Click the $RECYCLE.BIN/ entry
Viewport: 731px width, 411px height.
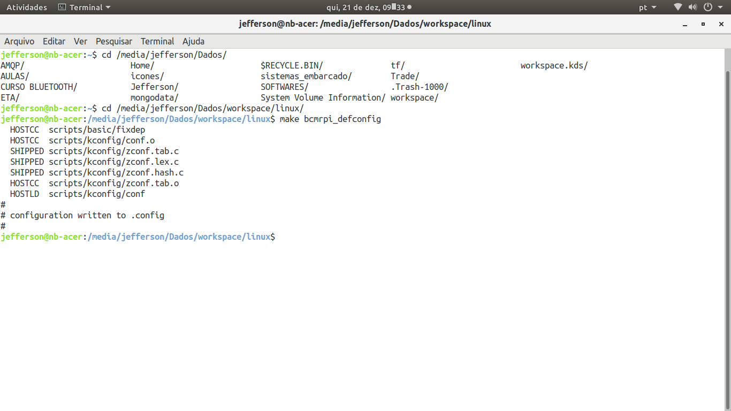coord(292,65)
